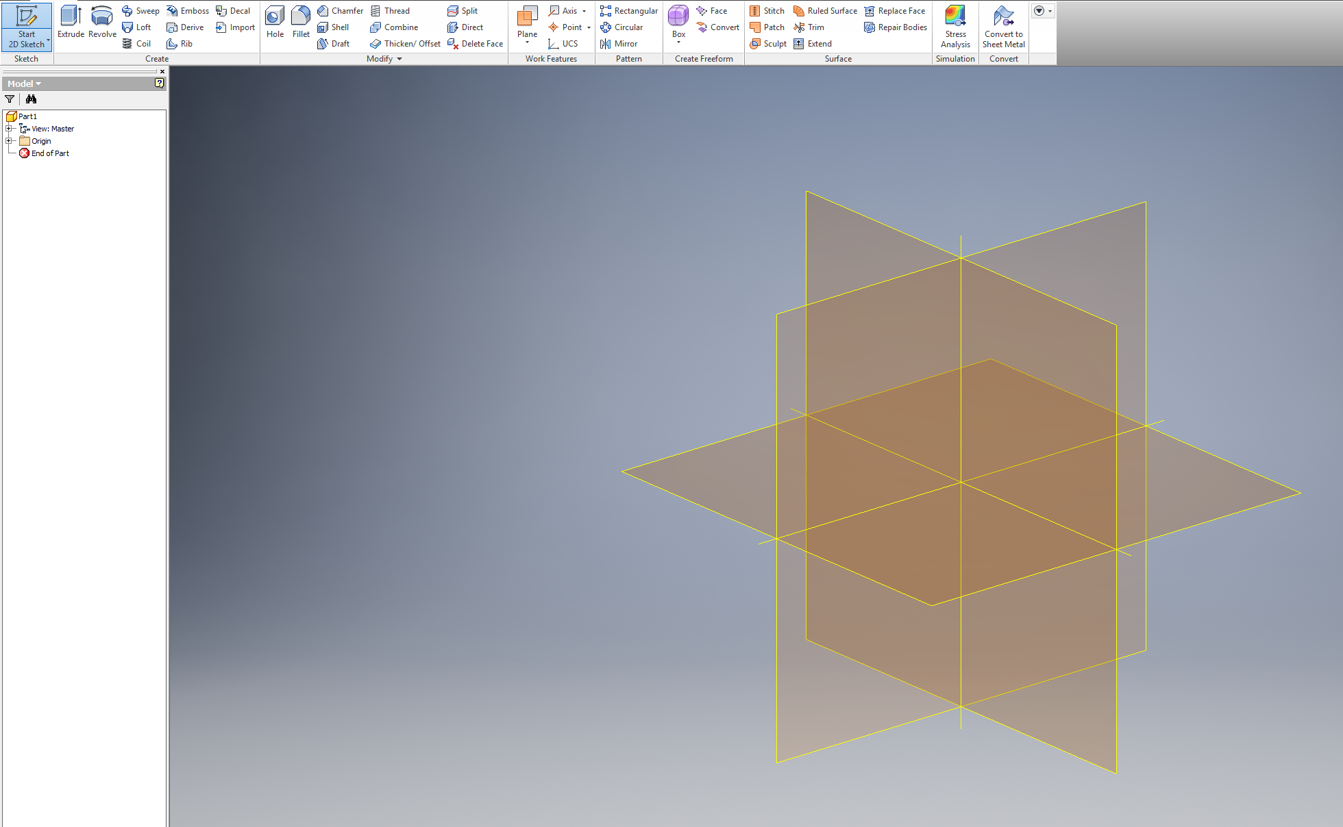The width and height of the screenshot is (1343, 827).
Task: Open the Model browser menu
Action: (36, 83)
